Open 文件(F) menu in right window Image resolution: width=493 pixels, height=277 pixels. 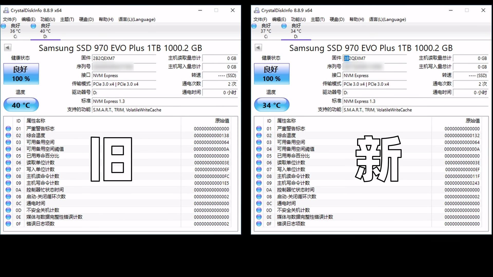(260, 19)
